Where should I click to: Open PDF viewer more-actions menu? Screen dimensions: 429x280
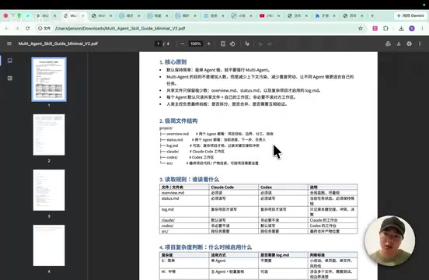[x=420, y=44]
